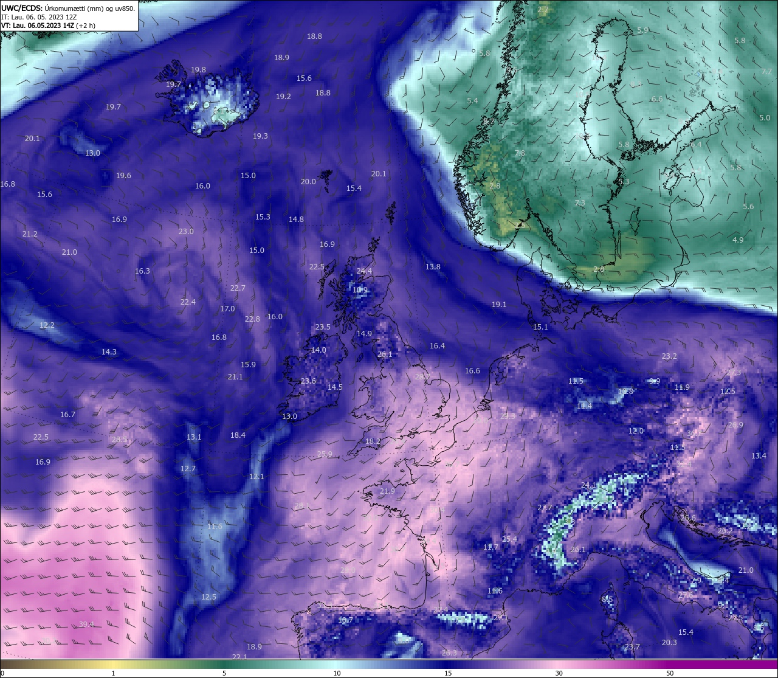The height and width of the screenshot is (678, 778).
Task: Click the 19.1 value label
Action: [499, 304]
